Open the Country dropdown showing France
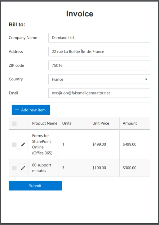The image size is (159, 225). click(99, 79)
